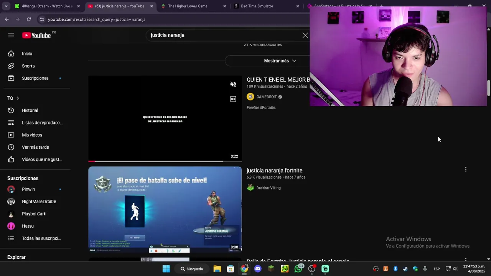Screen dimensions: 491x276
Task: Open WhatsApp from taskbar
Action: (x=298, y=269)
